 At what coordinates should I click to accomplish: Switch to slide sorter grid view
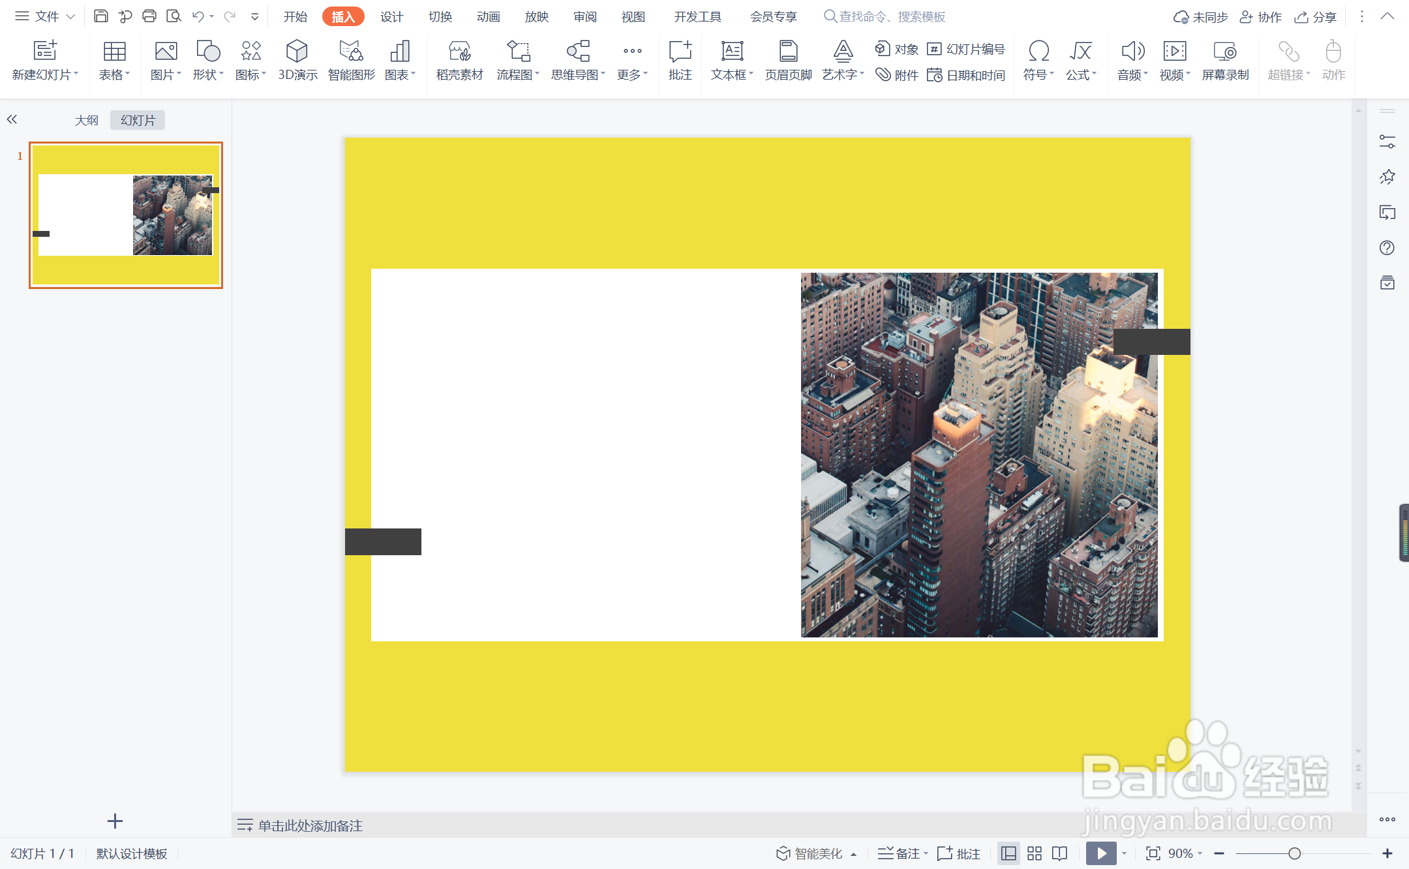[1035, 853]
